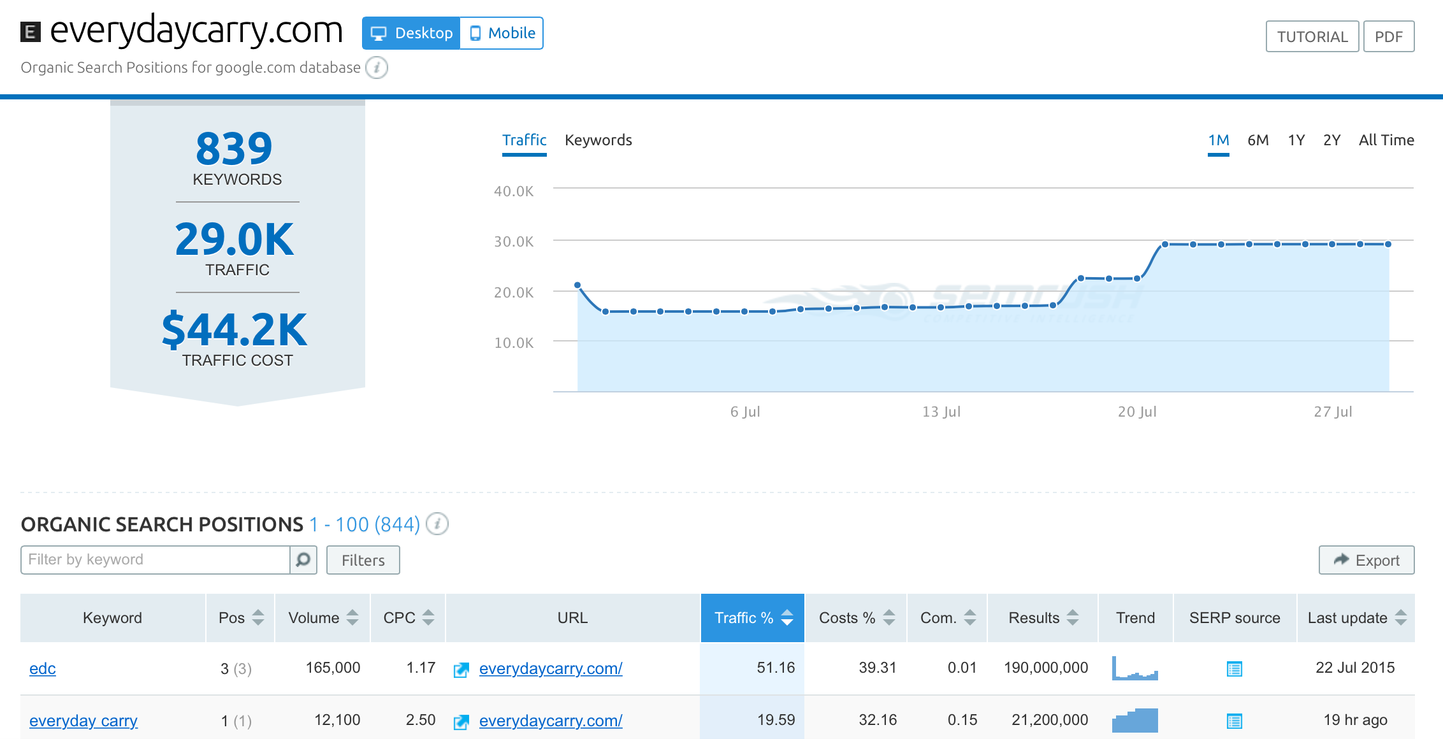Click the Trend column header
This screenshot has height=739, width=1443.
1135,618
